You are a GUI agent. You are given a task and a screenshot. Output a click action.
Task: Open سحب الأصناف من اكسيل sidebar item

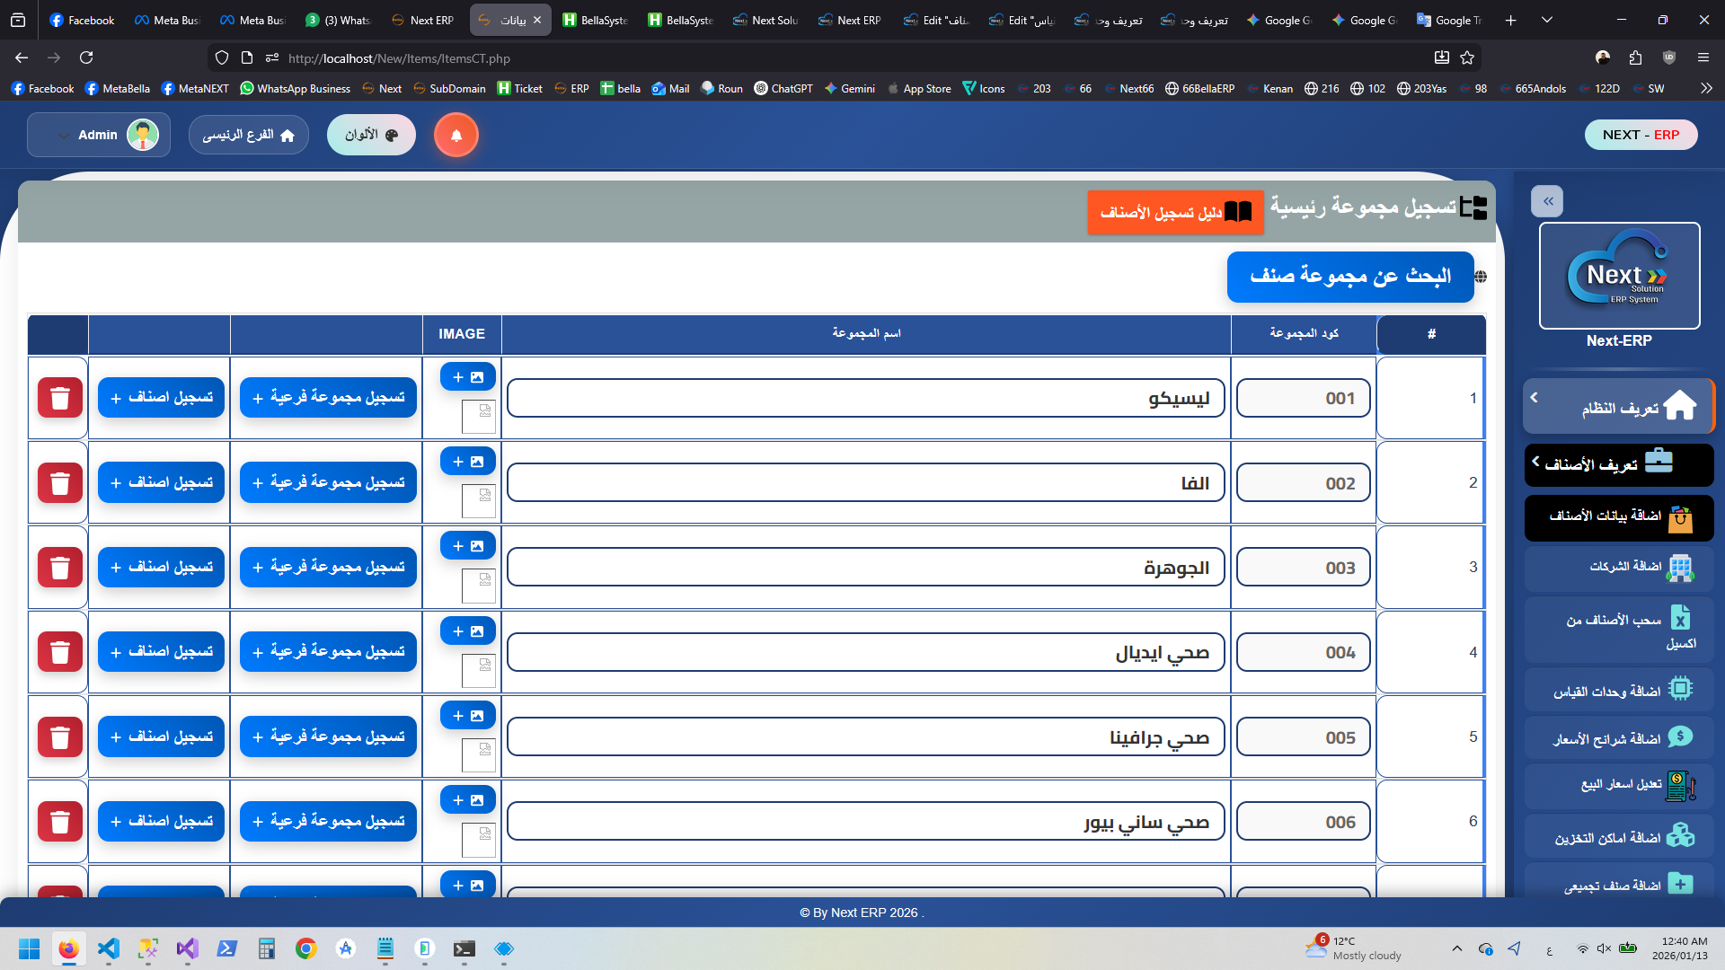click(x=1619, y=630)
